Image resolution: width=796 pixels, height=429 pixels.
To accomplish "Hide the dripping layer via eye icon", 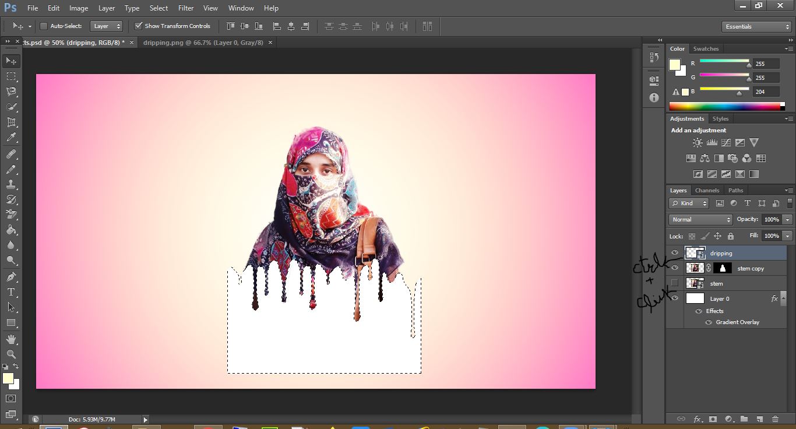I will tap(675, 253).
